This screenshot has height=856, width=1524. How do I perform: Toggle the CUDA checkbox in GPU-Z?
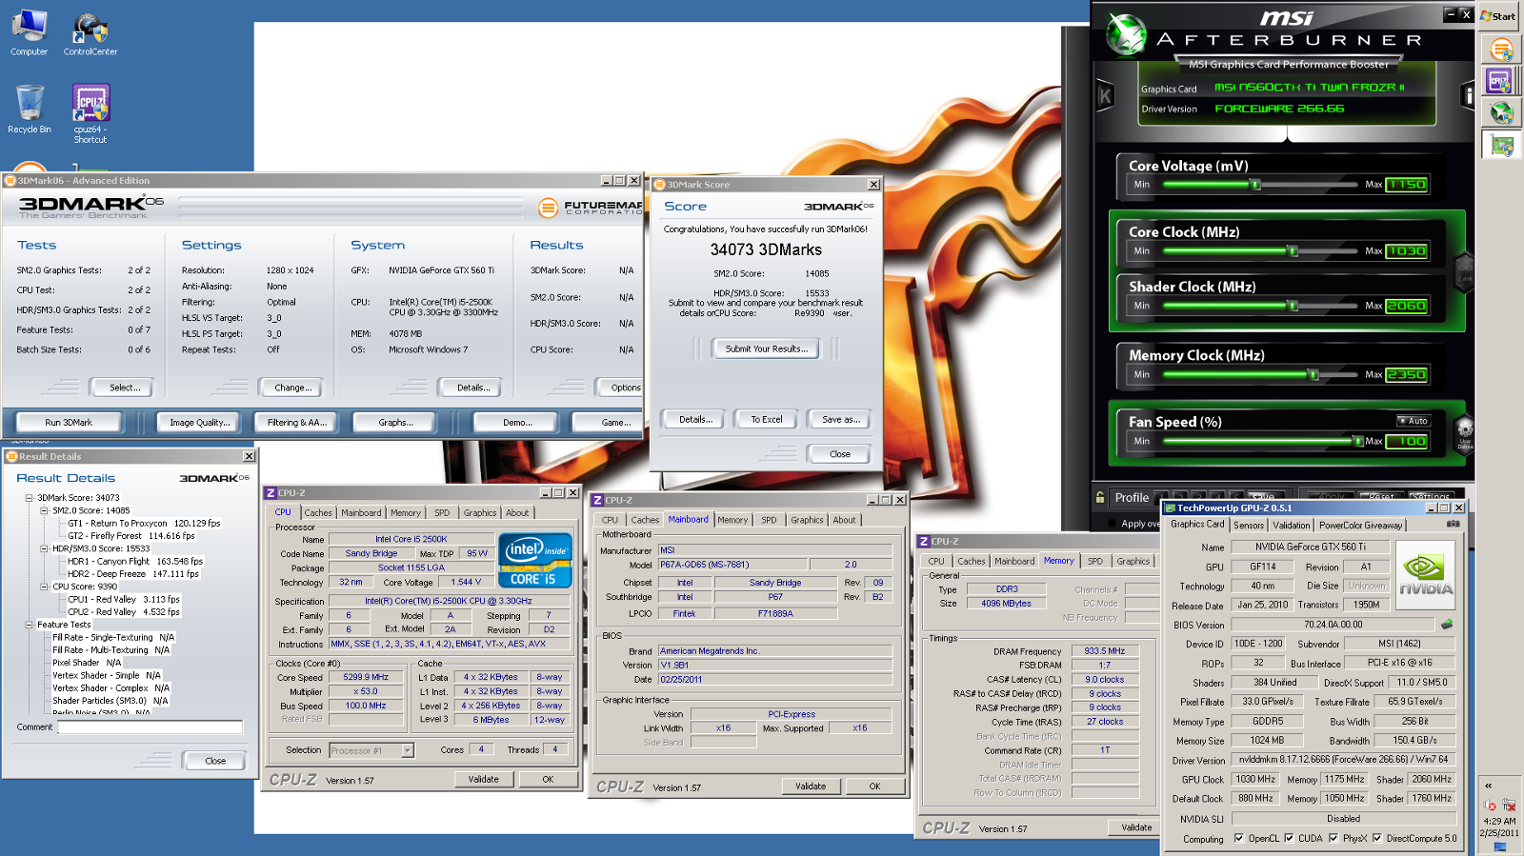tap(1289, 838)
